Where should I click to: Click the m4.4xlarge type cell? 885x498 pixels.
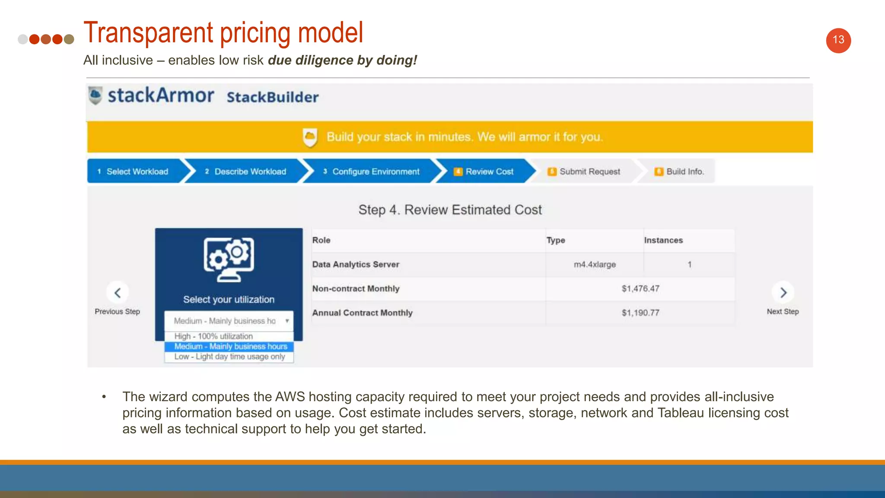coord(595,264)
